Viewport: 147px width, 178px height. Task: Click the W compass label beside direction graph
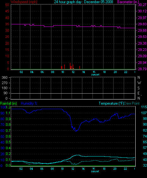point(139,83)
